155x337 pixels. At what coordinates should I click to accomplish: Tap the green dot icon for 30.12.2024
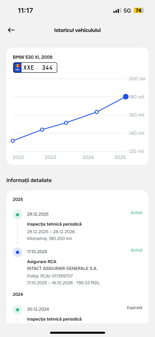click(x=18, y=310)
